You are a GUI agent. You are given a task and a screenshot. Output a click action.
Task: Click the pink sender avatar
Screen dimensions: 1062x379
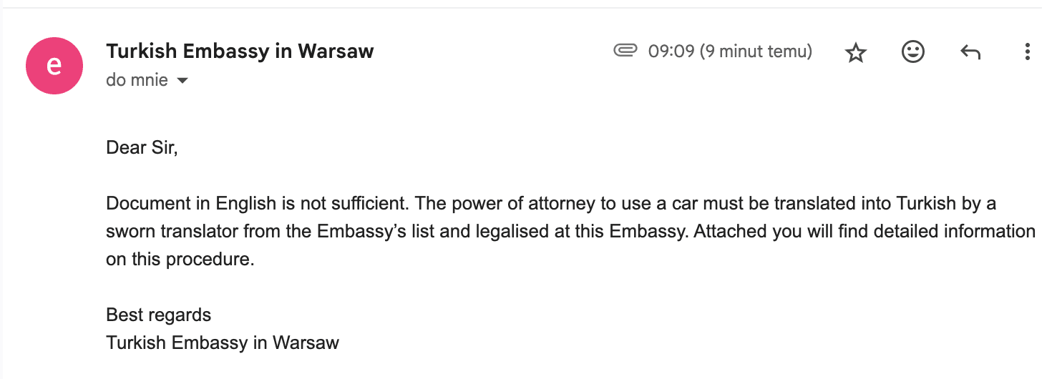(54, 65)
